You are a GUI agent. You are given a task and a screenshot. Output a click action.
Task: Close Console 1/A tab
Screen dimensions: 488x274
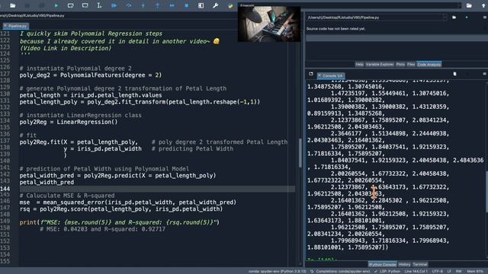click(319, 75)
